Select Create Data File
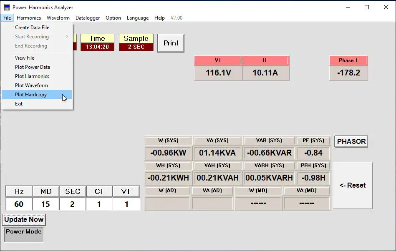 pyautogui.click(x=31, y=27)
